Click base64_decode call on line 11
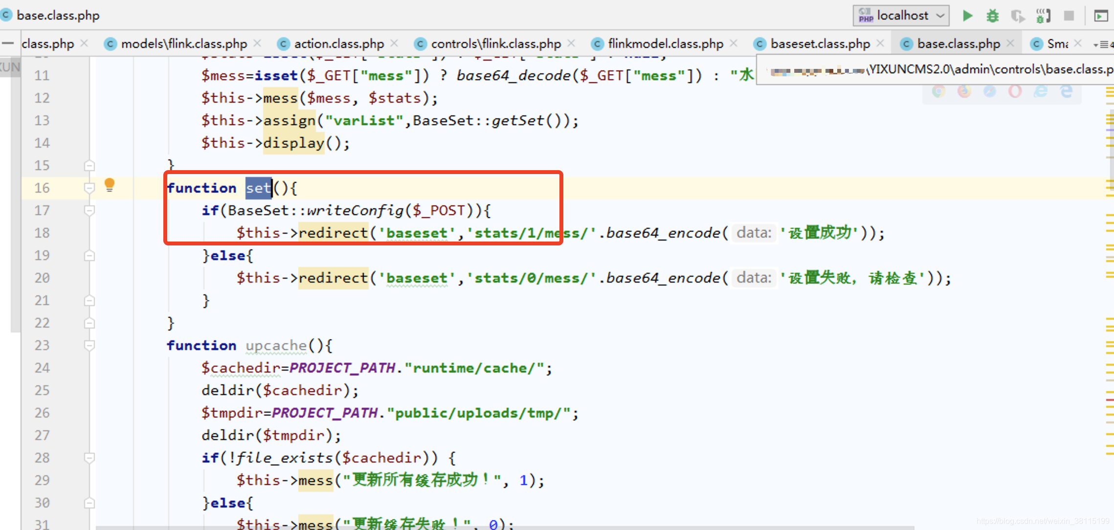The image size is (1114, 530). click(513, 75)
